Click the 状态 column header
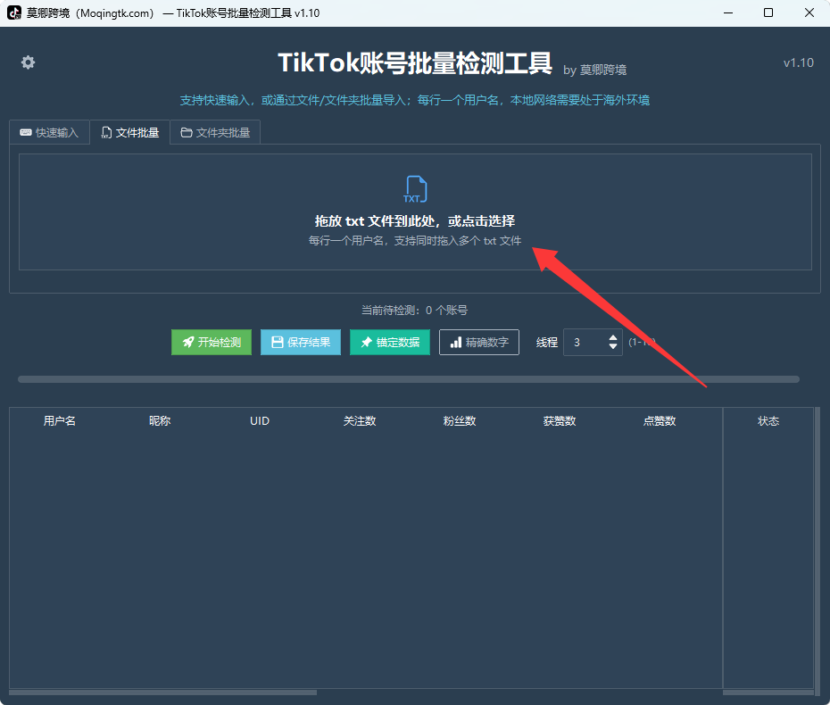 [768, 421]
